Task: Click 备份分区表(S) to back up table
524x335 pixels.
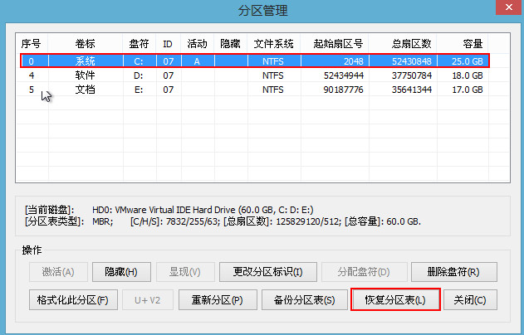Action: click(305, 300)
